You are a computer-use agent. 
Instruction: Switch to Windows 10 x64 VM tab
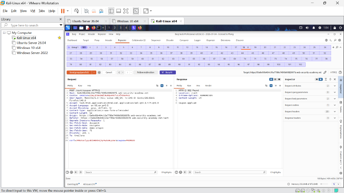127,21
